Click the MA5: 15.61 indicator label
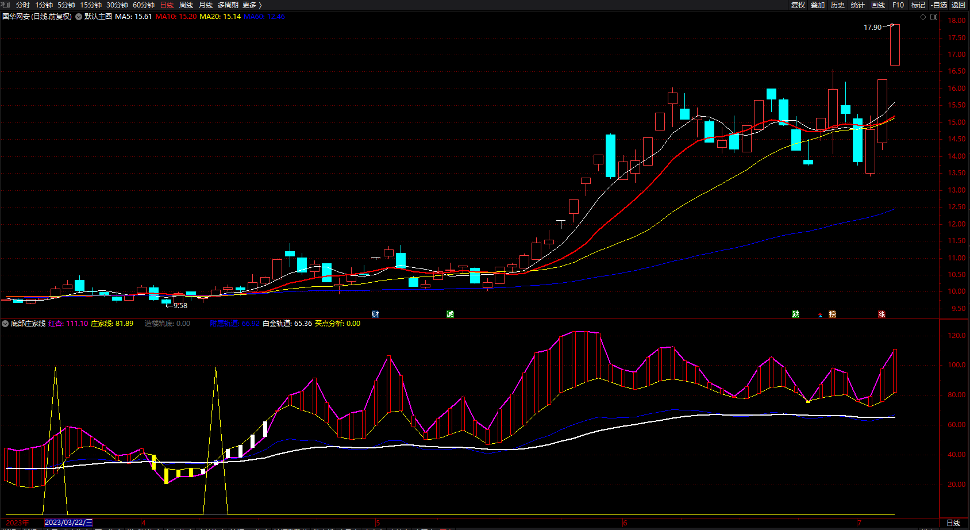970x530 pixels. [133, 17]
